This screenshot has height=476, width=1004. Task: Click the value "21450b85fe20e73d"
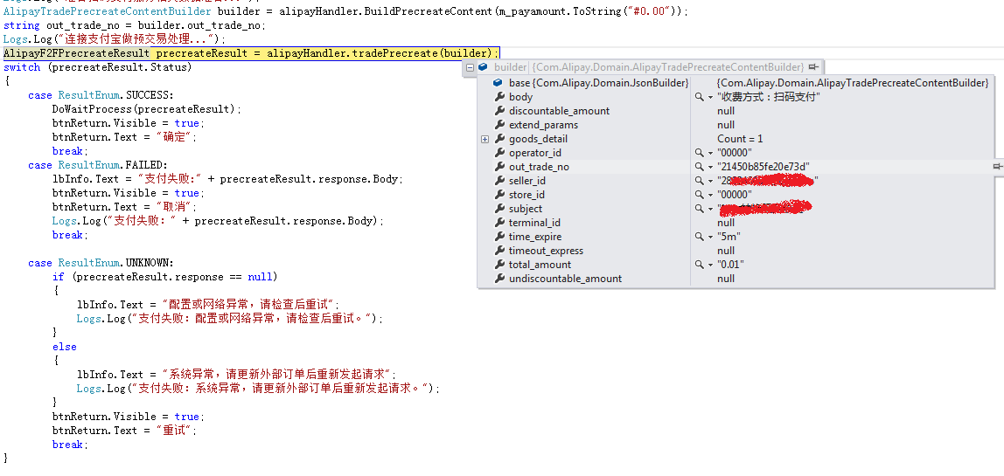tap(763, 167)
